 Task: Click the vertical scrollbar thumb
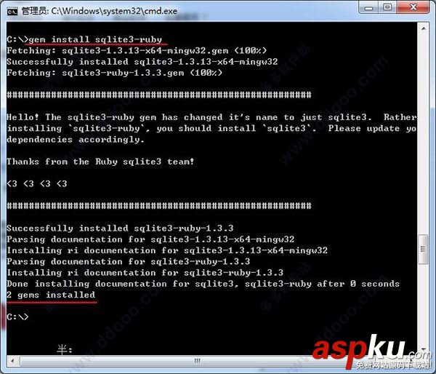(x=423, y=250)
